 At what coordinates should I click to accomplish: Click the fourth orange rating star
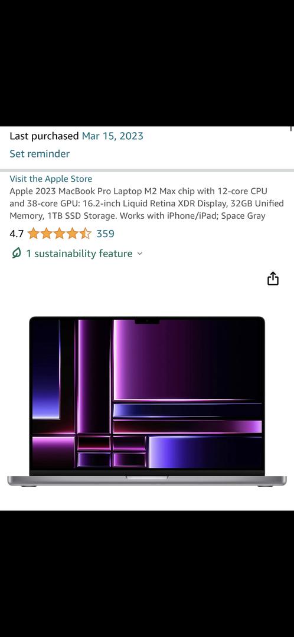pyautogui.click(x=73, y=234)
